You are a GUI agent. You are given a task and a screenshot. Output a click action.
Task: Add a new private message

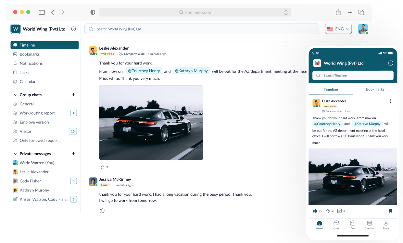[x=73, y=154]
